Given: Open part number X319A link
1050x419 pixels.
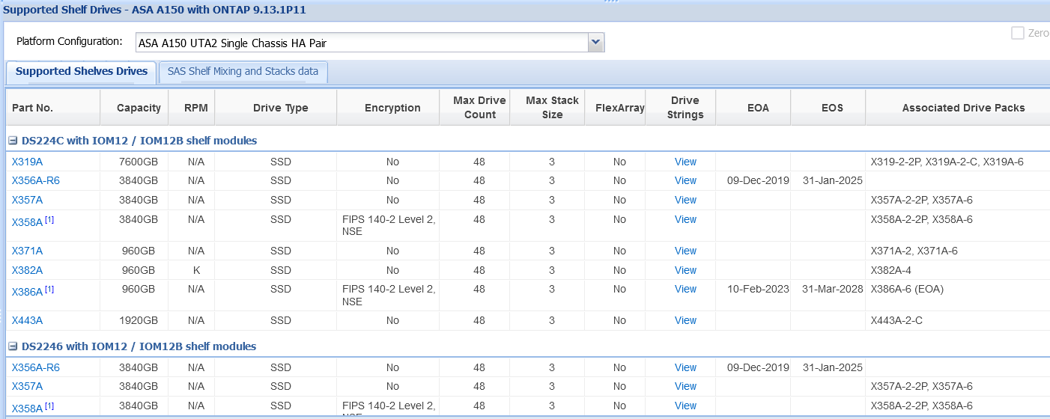Looking at the screenshot, I should (27, 162).
